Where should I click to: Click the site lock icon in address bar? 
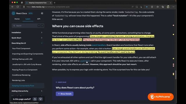click(24, 7)
